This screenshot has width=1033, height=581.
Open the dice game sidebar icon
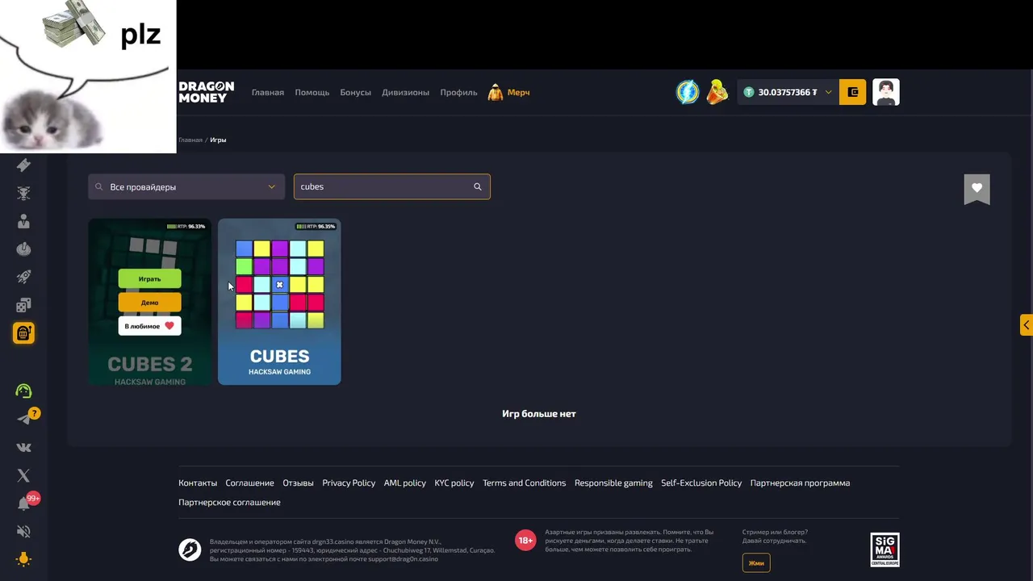pyautogui.click(x=23, y=304)
